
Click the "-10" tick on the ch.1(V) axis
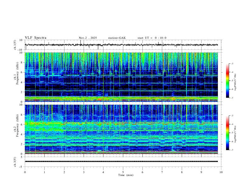coord(20,50)
